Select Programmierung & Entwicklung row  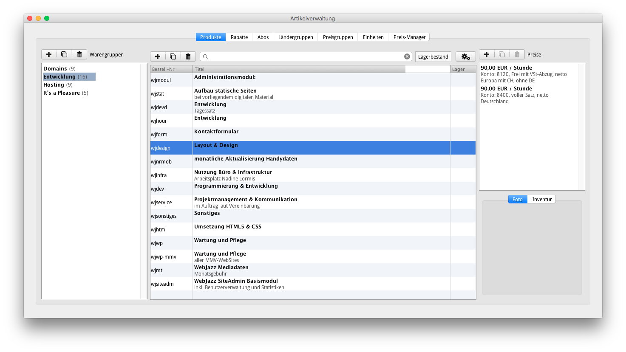(313, 189)
